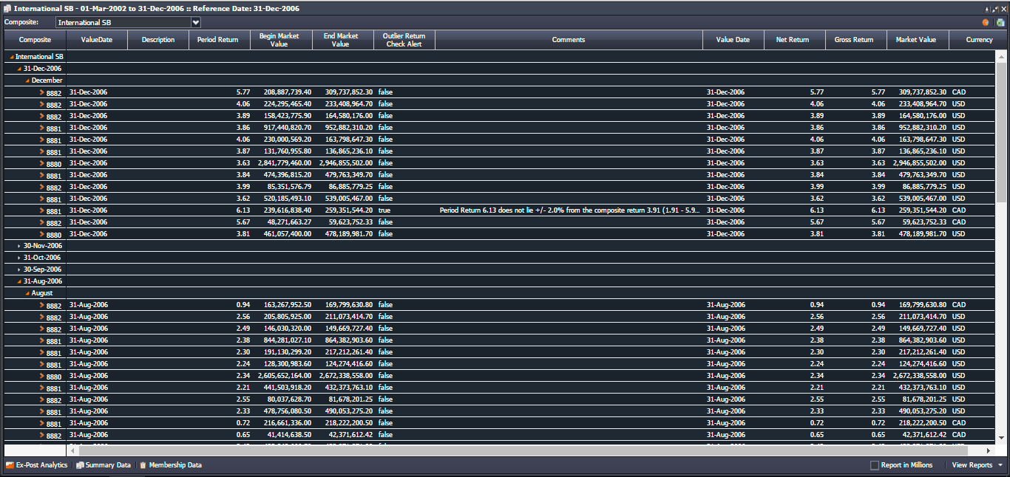This screenshot has height=477, width=1010.
Task: Collapse the International SB root node
Action: (11, 57)
